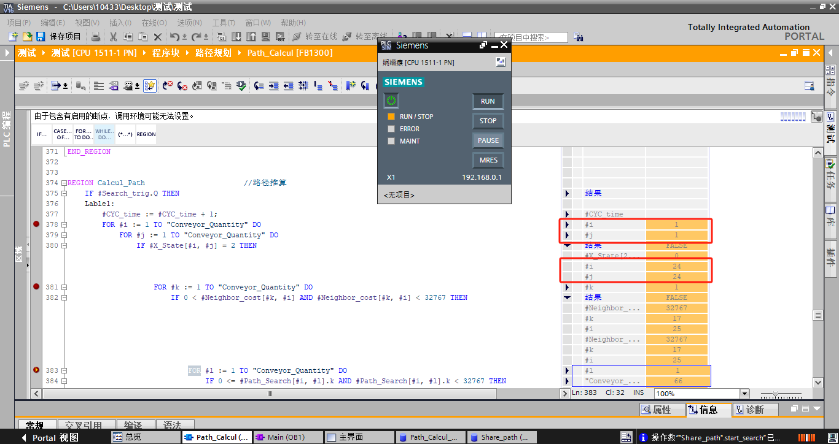The height and width of the screenshot is (444, 839).
Task: Open the Main (OB1) editor tab in taskbar
Action: (x=287, y=437)
